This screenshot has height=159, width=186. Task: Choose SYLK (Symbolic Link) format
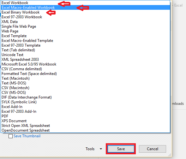[x=85, y=102]
